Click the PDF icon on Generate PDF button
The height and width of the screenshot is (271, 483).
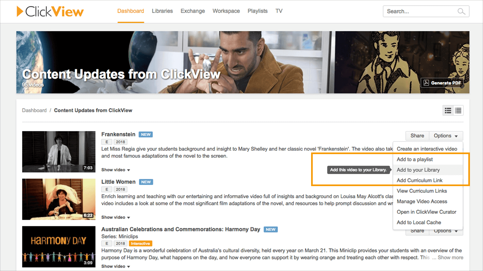click(426, 83)
